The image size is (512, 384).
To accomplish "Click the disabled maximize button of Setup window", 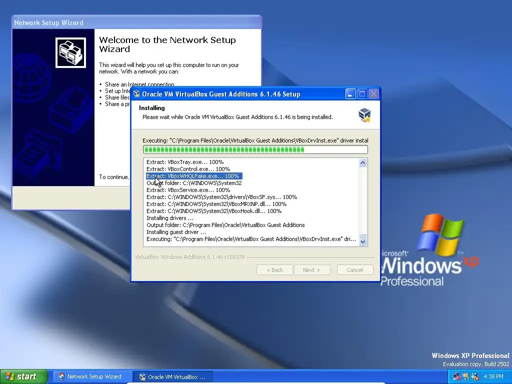I will [x=362, y=94].
